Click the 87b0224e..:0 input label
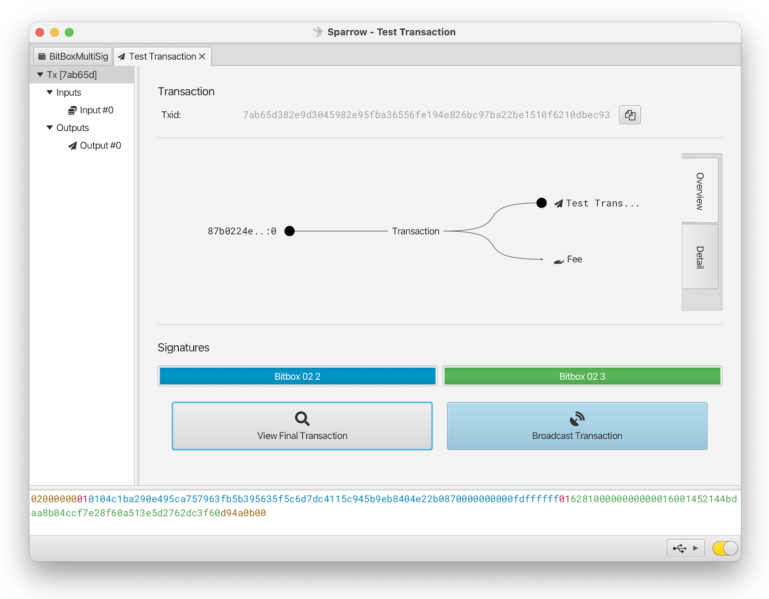 (x=242, y=231)
